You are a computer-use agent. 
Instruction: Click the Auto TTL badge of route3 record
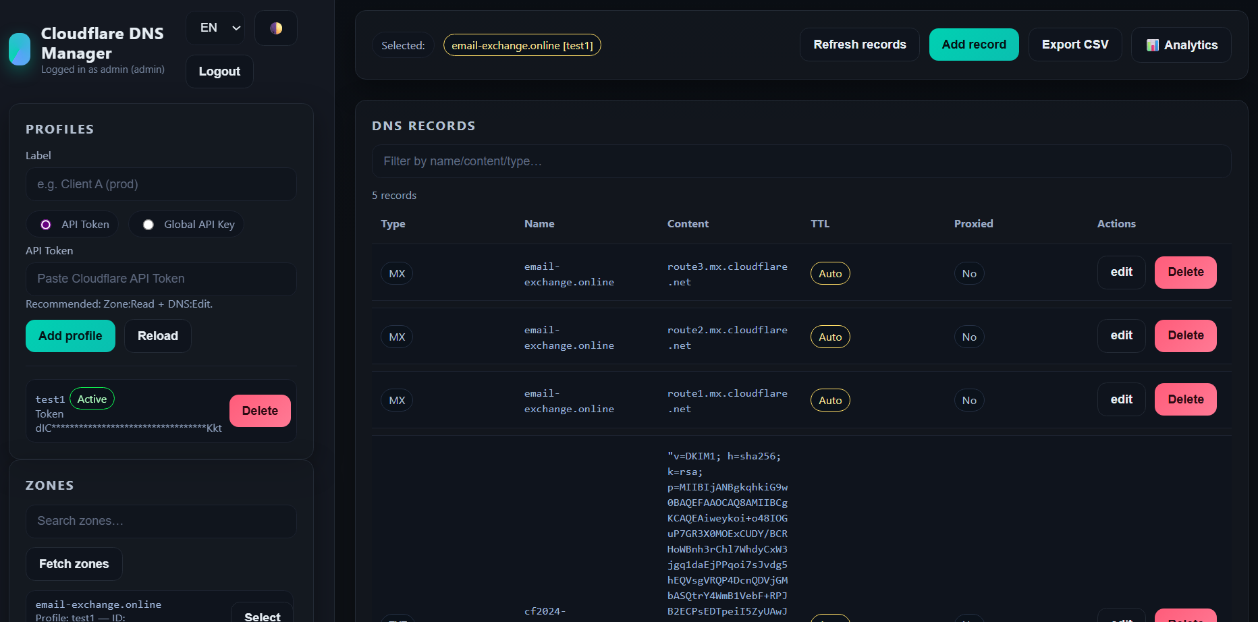pos(830,273)
